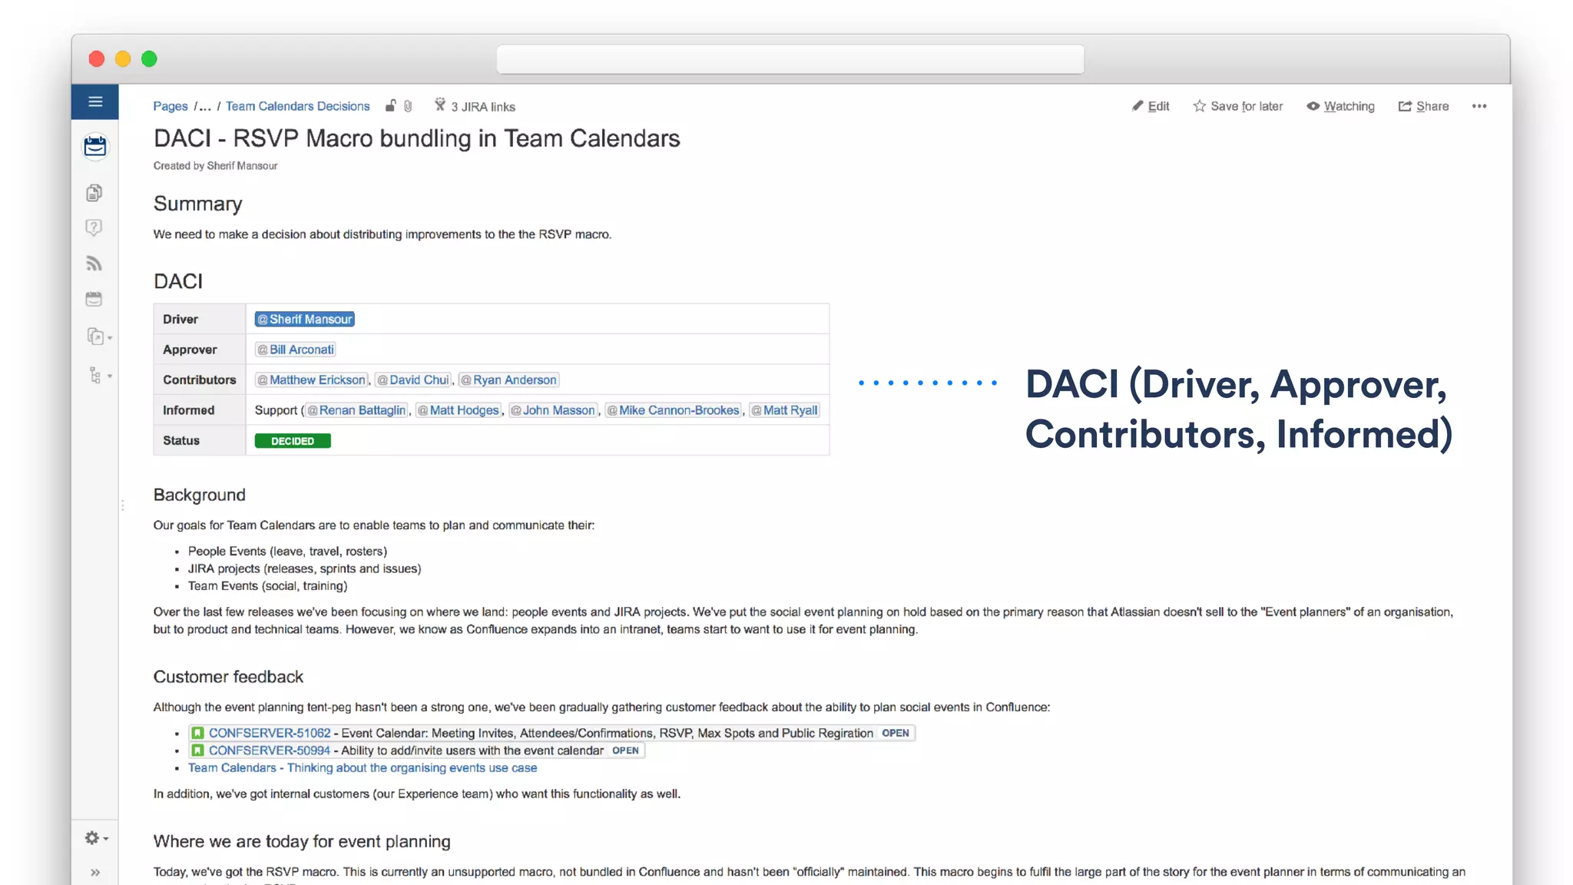This screenshot has height=885, width=1573.
Task: Open @John Masson mention
Action: point(553,410)
